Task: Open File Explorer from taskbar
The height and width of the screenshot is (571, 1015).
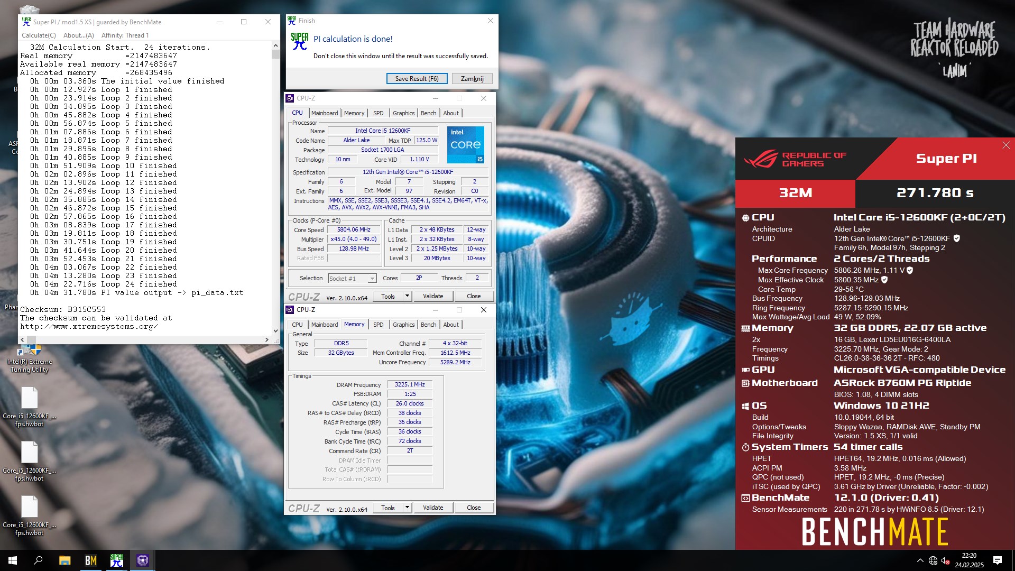Action: (64, 560)
